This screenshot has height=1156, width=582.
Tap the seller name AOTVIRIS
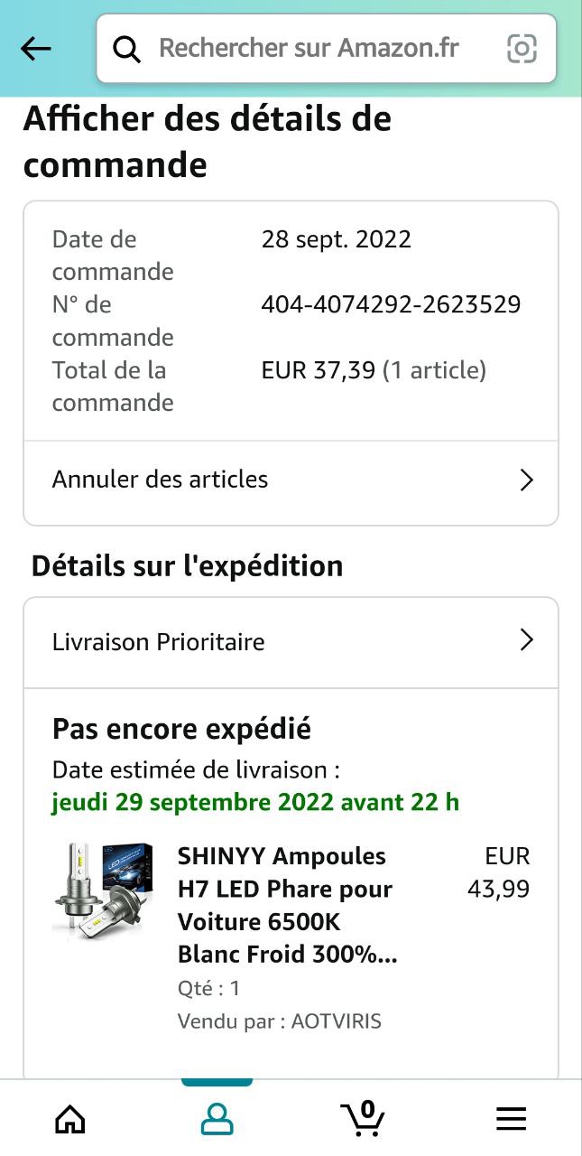pos(336,1021)
